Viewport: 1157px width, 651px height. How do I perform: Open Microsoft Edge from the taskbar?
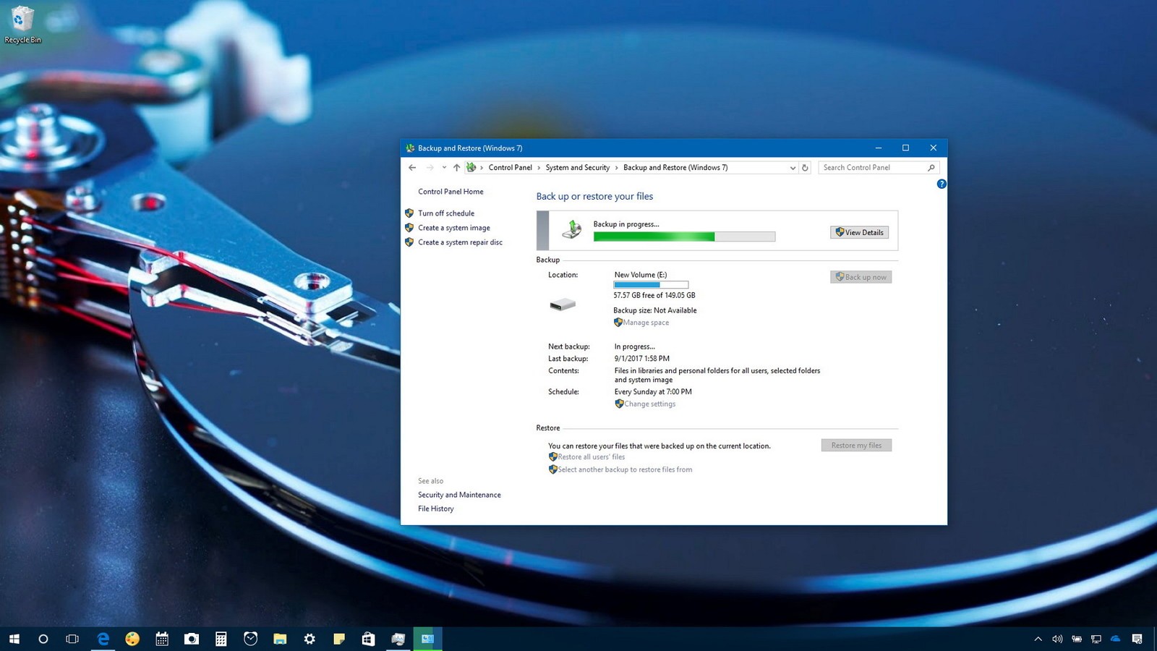[x=103, y=639]
